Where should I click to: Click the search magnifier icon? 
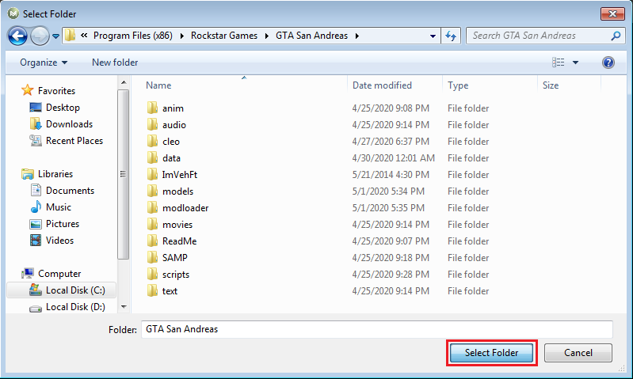pyautogui.click(x=616, y=36)
